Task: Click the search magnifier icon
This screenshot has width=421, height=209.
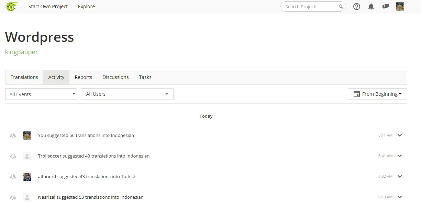Action: pos(341,7)
